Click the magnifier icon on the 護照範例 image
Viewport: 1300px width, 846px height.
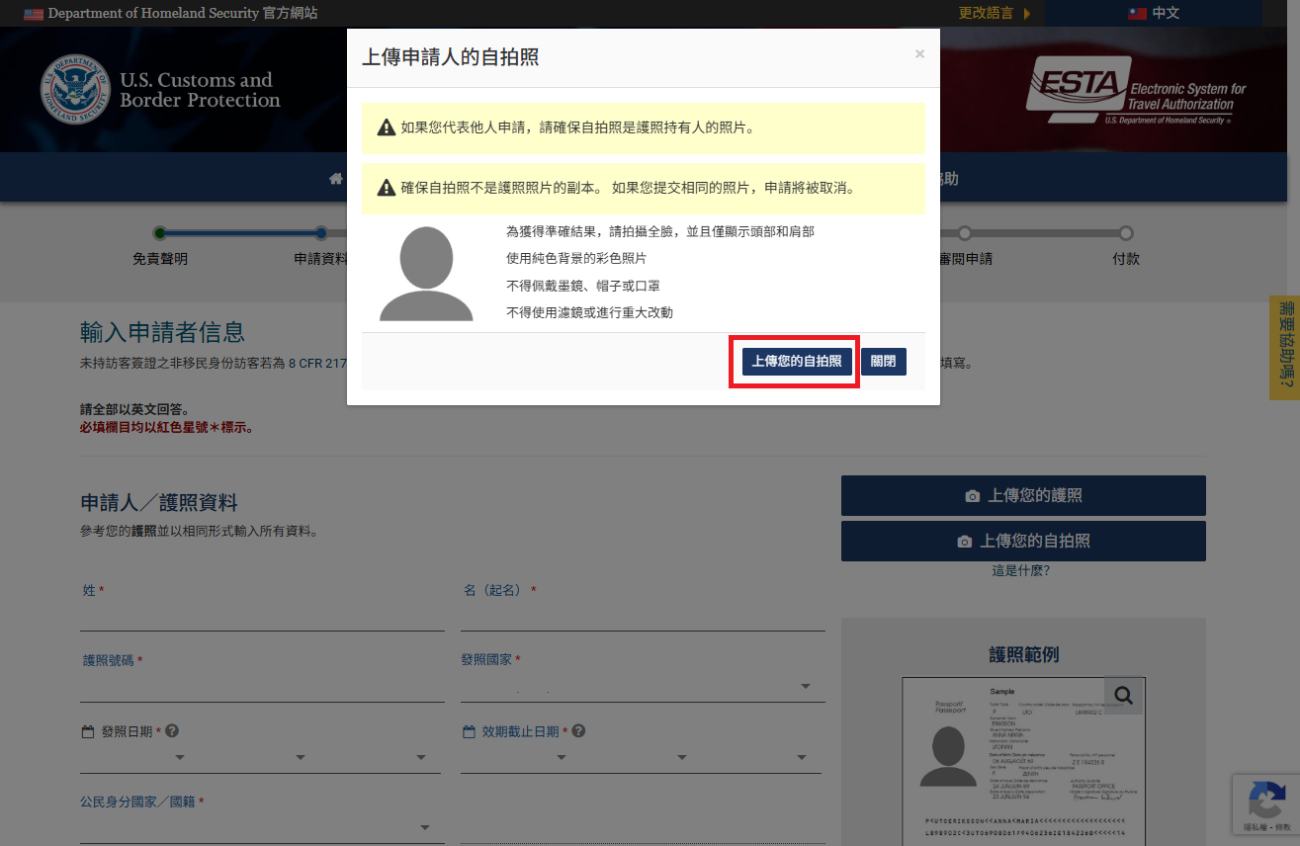point(1122,695)
